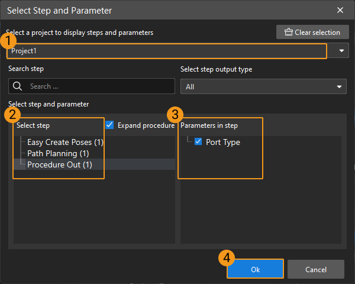Select the Path Planning (1) step
Viewport: 355px width, 284px height.
tap(57, 153)
